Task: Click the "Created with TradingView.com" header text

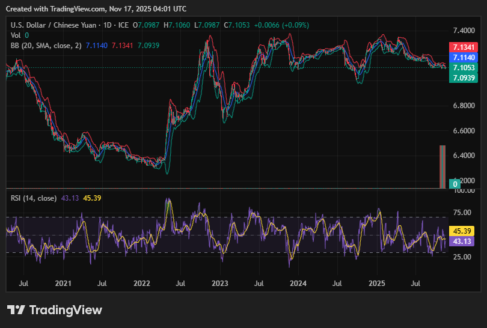Action: pos(96,9)
